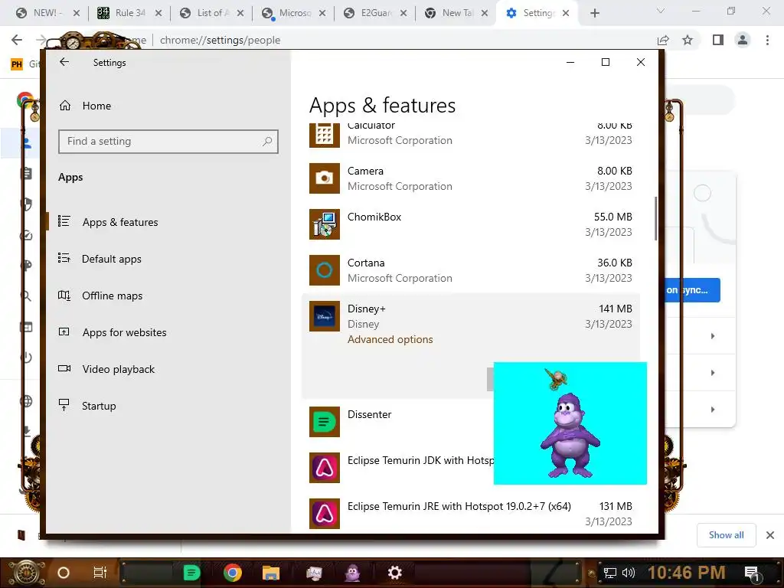Viewport: 784px width, 588px height.
Task: Click the ChomikBox 55.0 MB size text
Action: (612, 217)
